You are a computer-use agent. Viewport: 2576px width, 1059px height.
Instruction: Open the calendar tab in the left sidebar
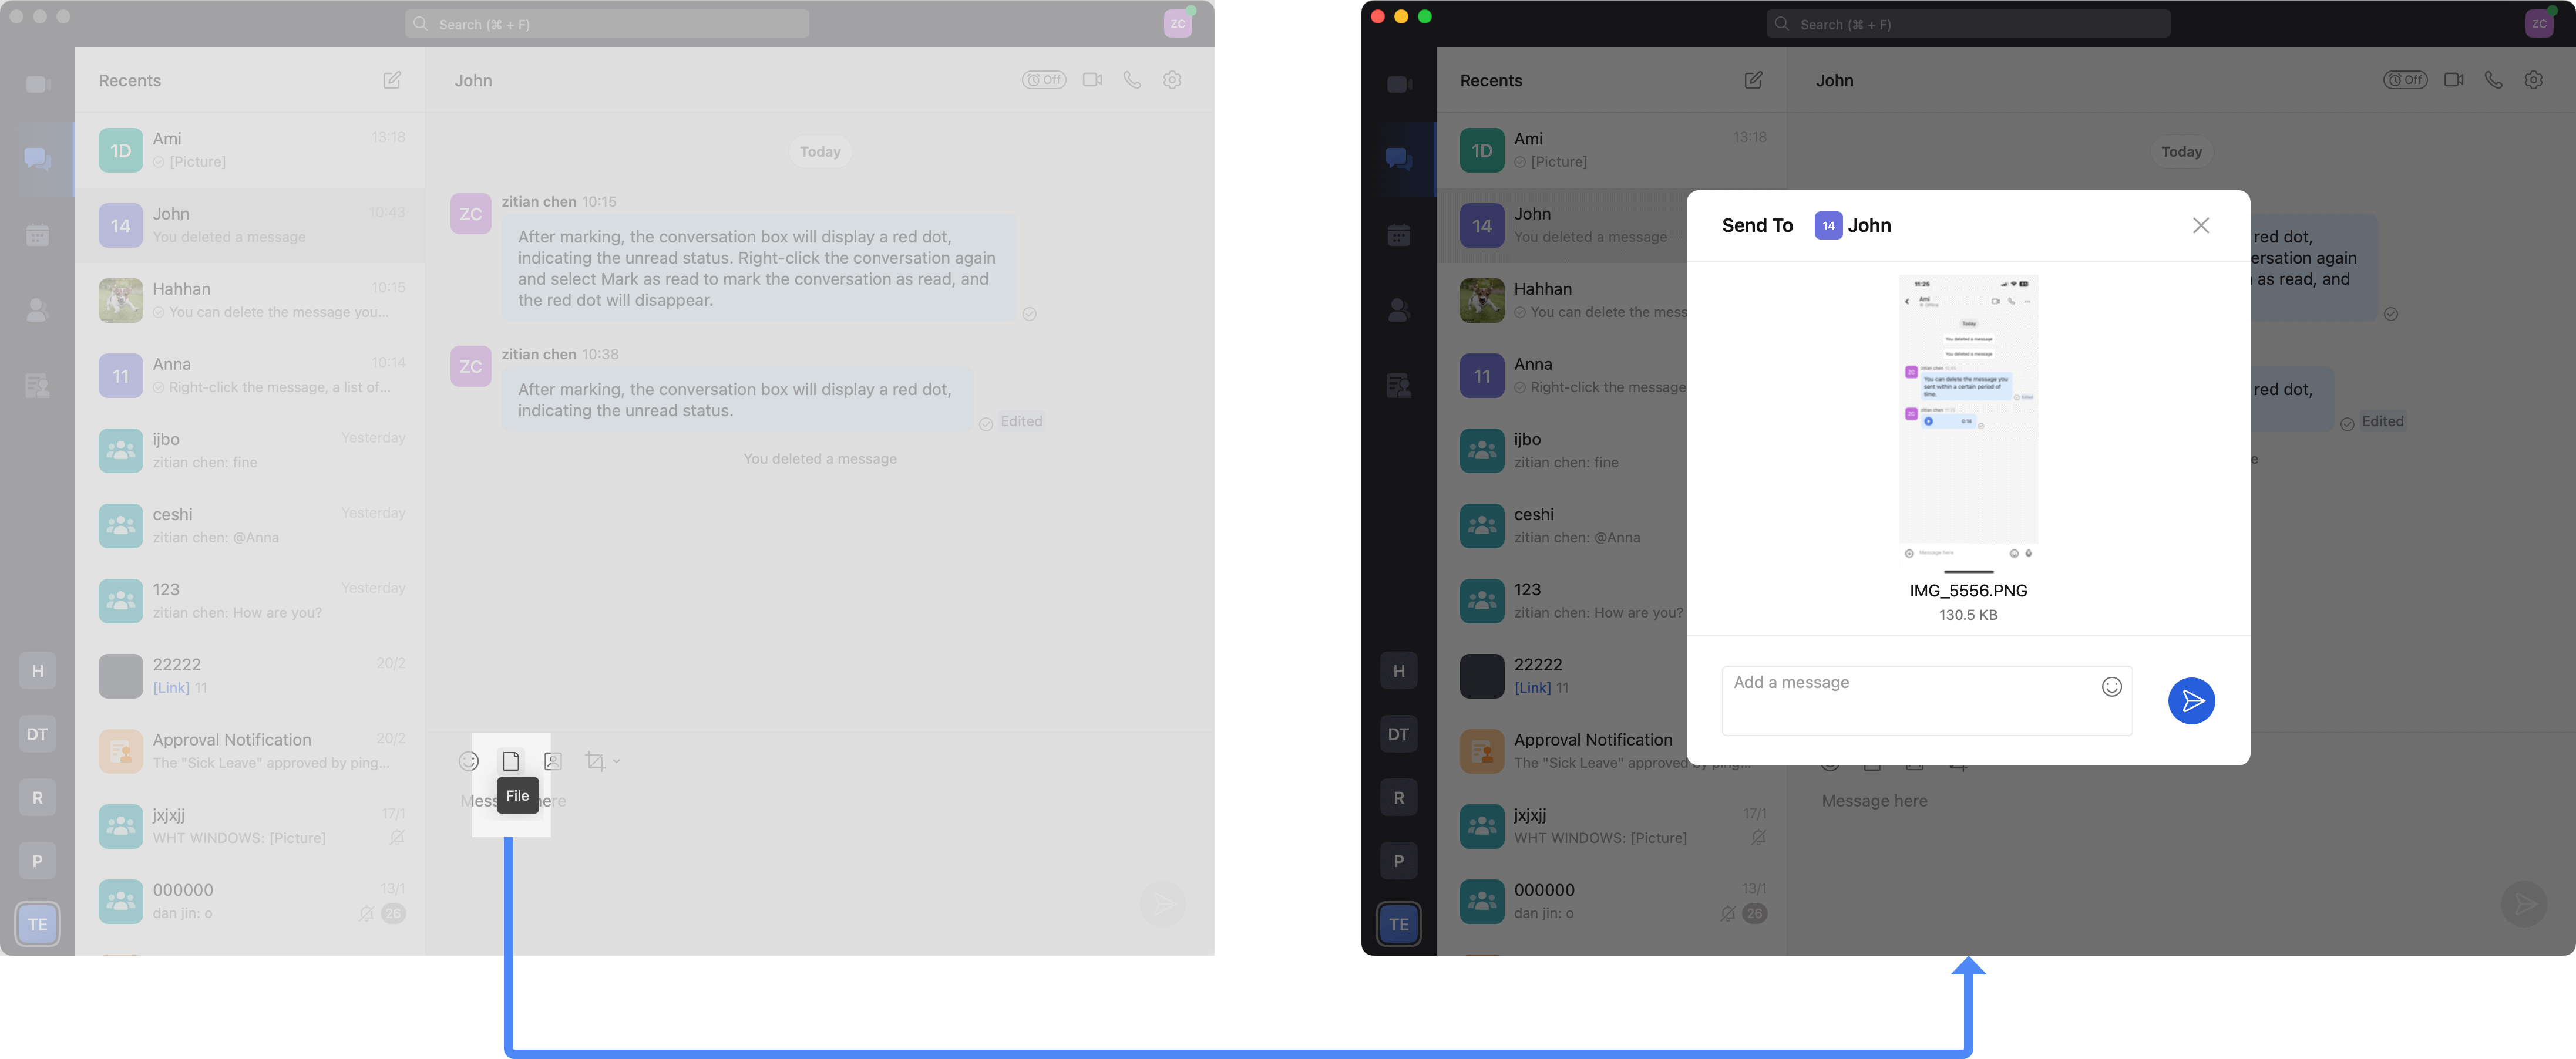point(37,235)
